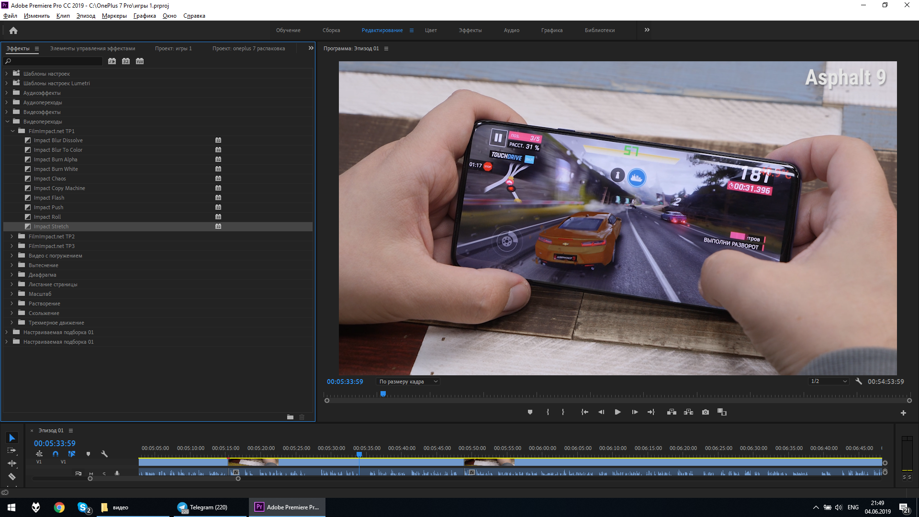Toggle insert sequences as nests option

(39, 454)
